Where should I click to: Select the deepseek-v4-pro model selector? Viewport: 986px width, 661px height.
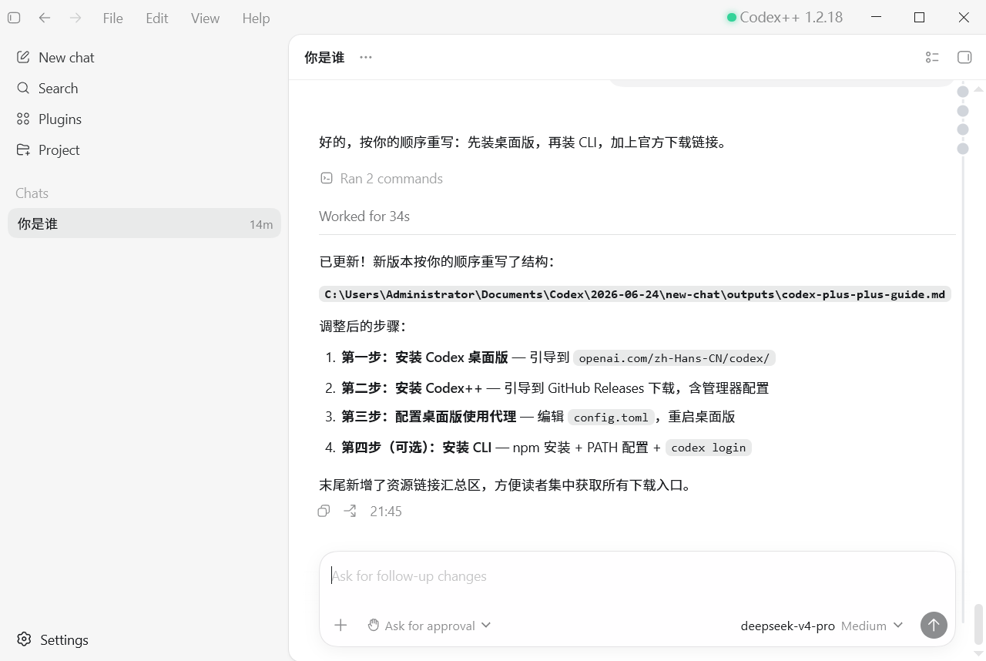tap(787, 626)
